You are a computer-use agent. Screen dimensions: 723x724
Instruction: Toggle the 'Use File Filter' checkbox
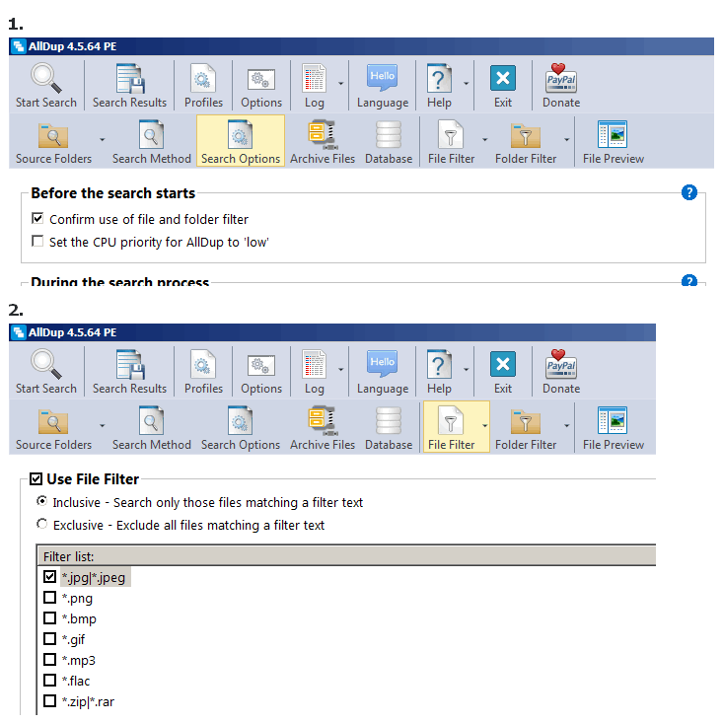pos(37,479)
